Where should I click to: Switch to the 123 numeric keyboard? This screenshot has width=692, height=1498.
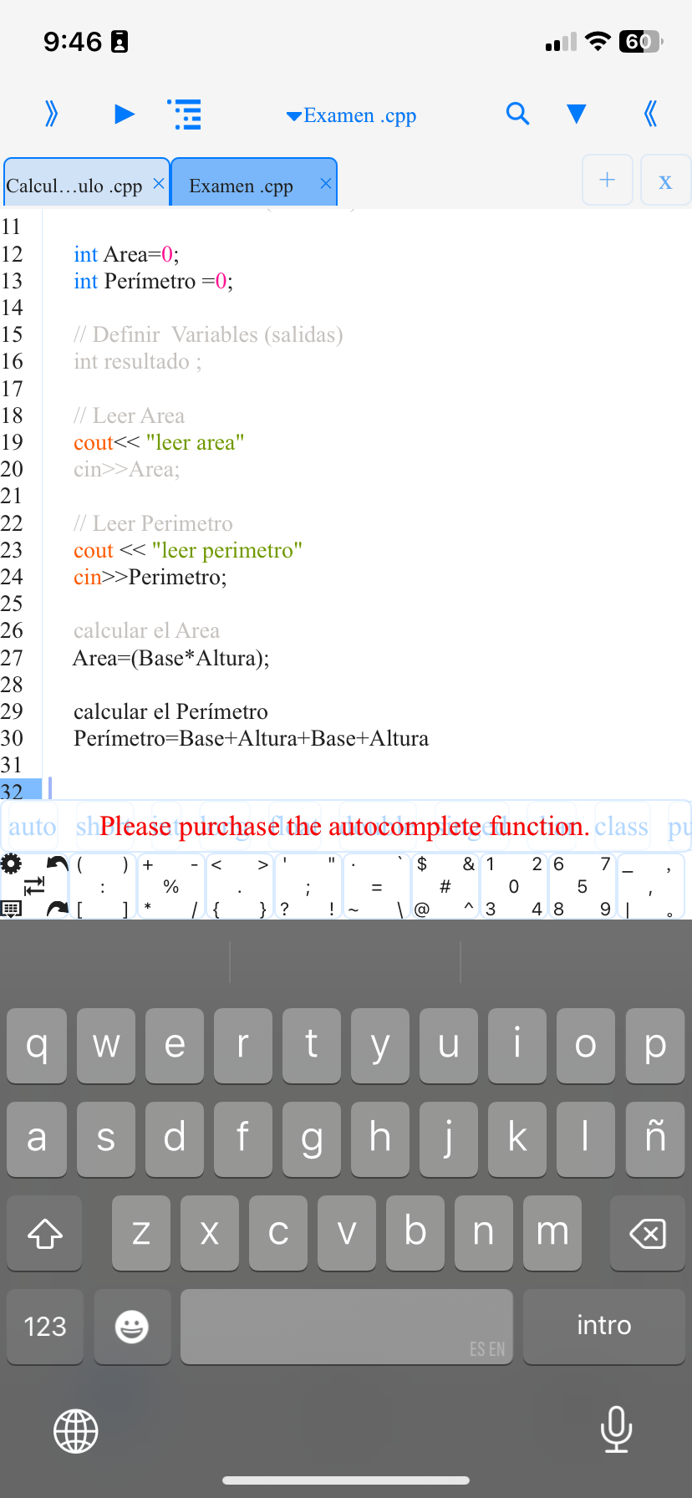45,1326
